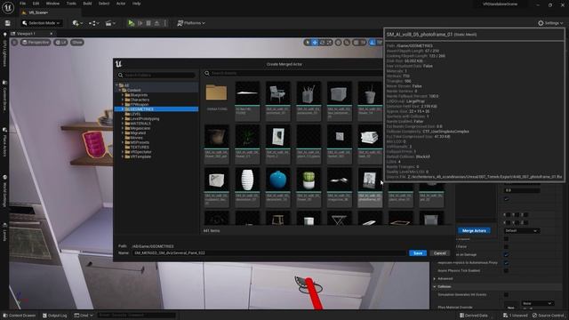Select the Characters folder in tree
Image resolution: width=569 pixels, height=320 pixels.
(x=140, y=100)
